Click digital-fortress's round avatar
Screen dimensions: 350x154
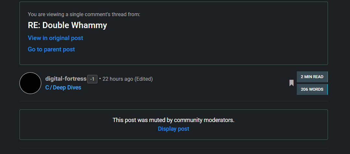30,83
